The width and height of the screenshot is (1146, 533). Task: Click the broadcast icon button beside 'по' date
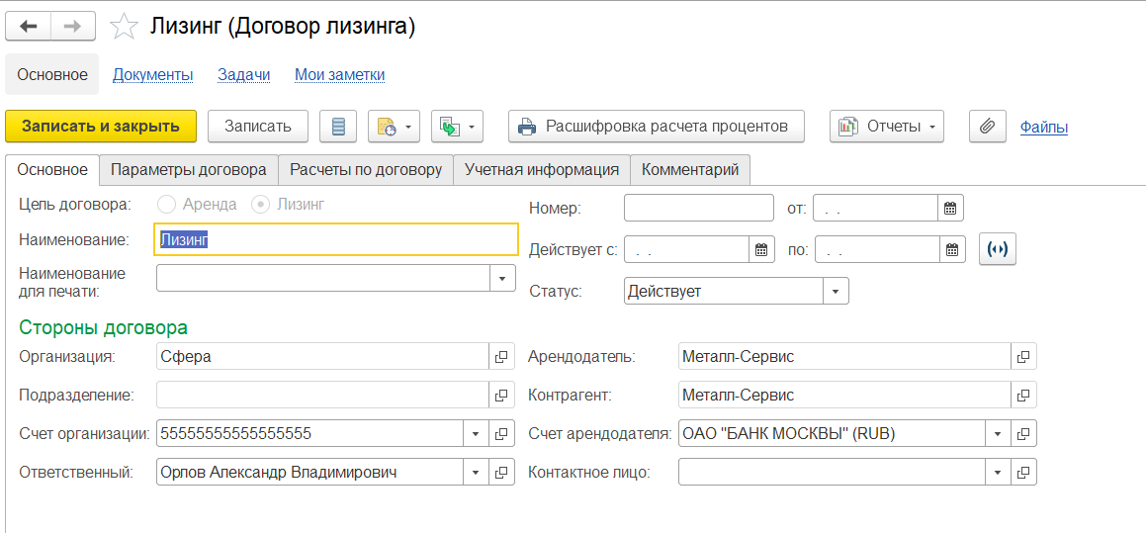(997, 250)
